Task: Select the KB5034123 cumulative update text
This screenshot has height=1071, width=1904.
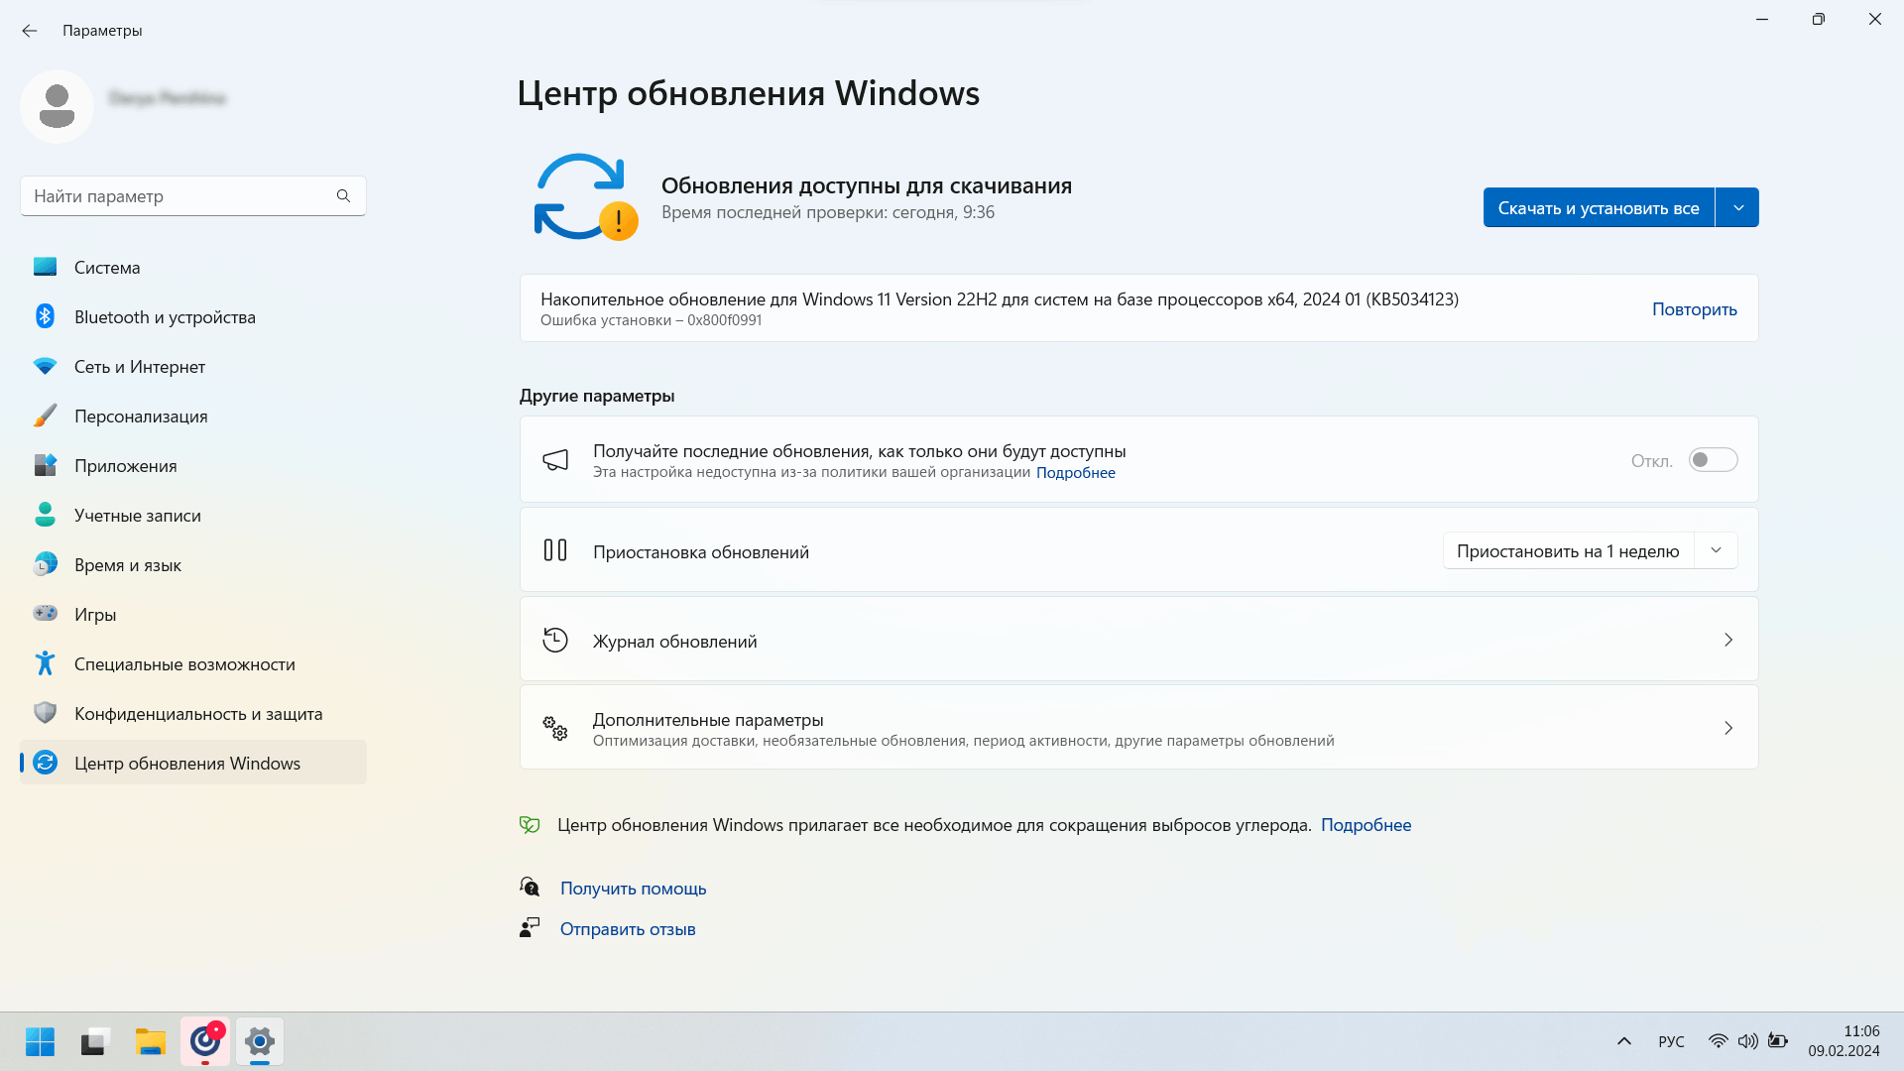Action: click(999, 298)
